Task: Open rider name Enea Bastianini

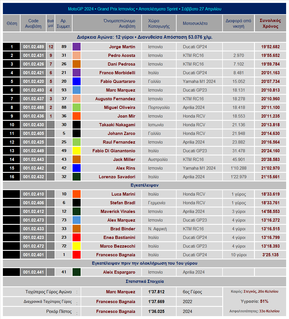Action: click(119, 238)
